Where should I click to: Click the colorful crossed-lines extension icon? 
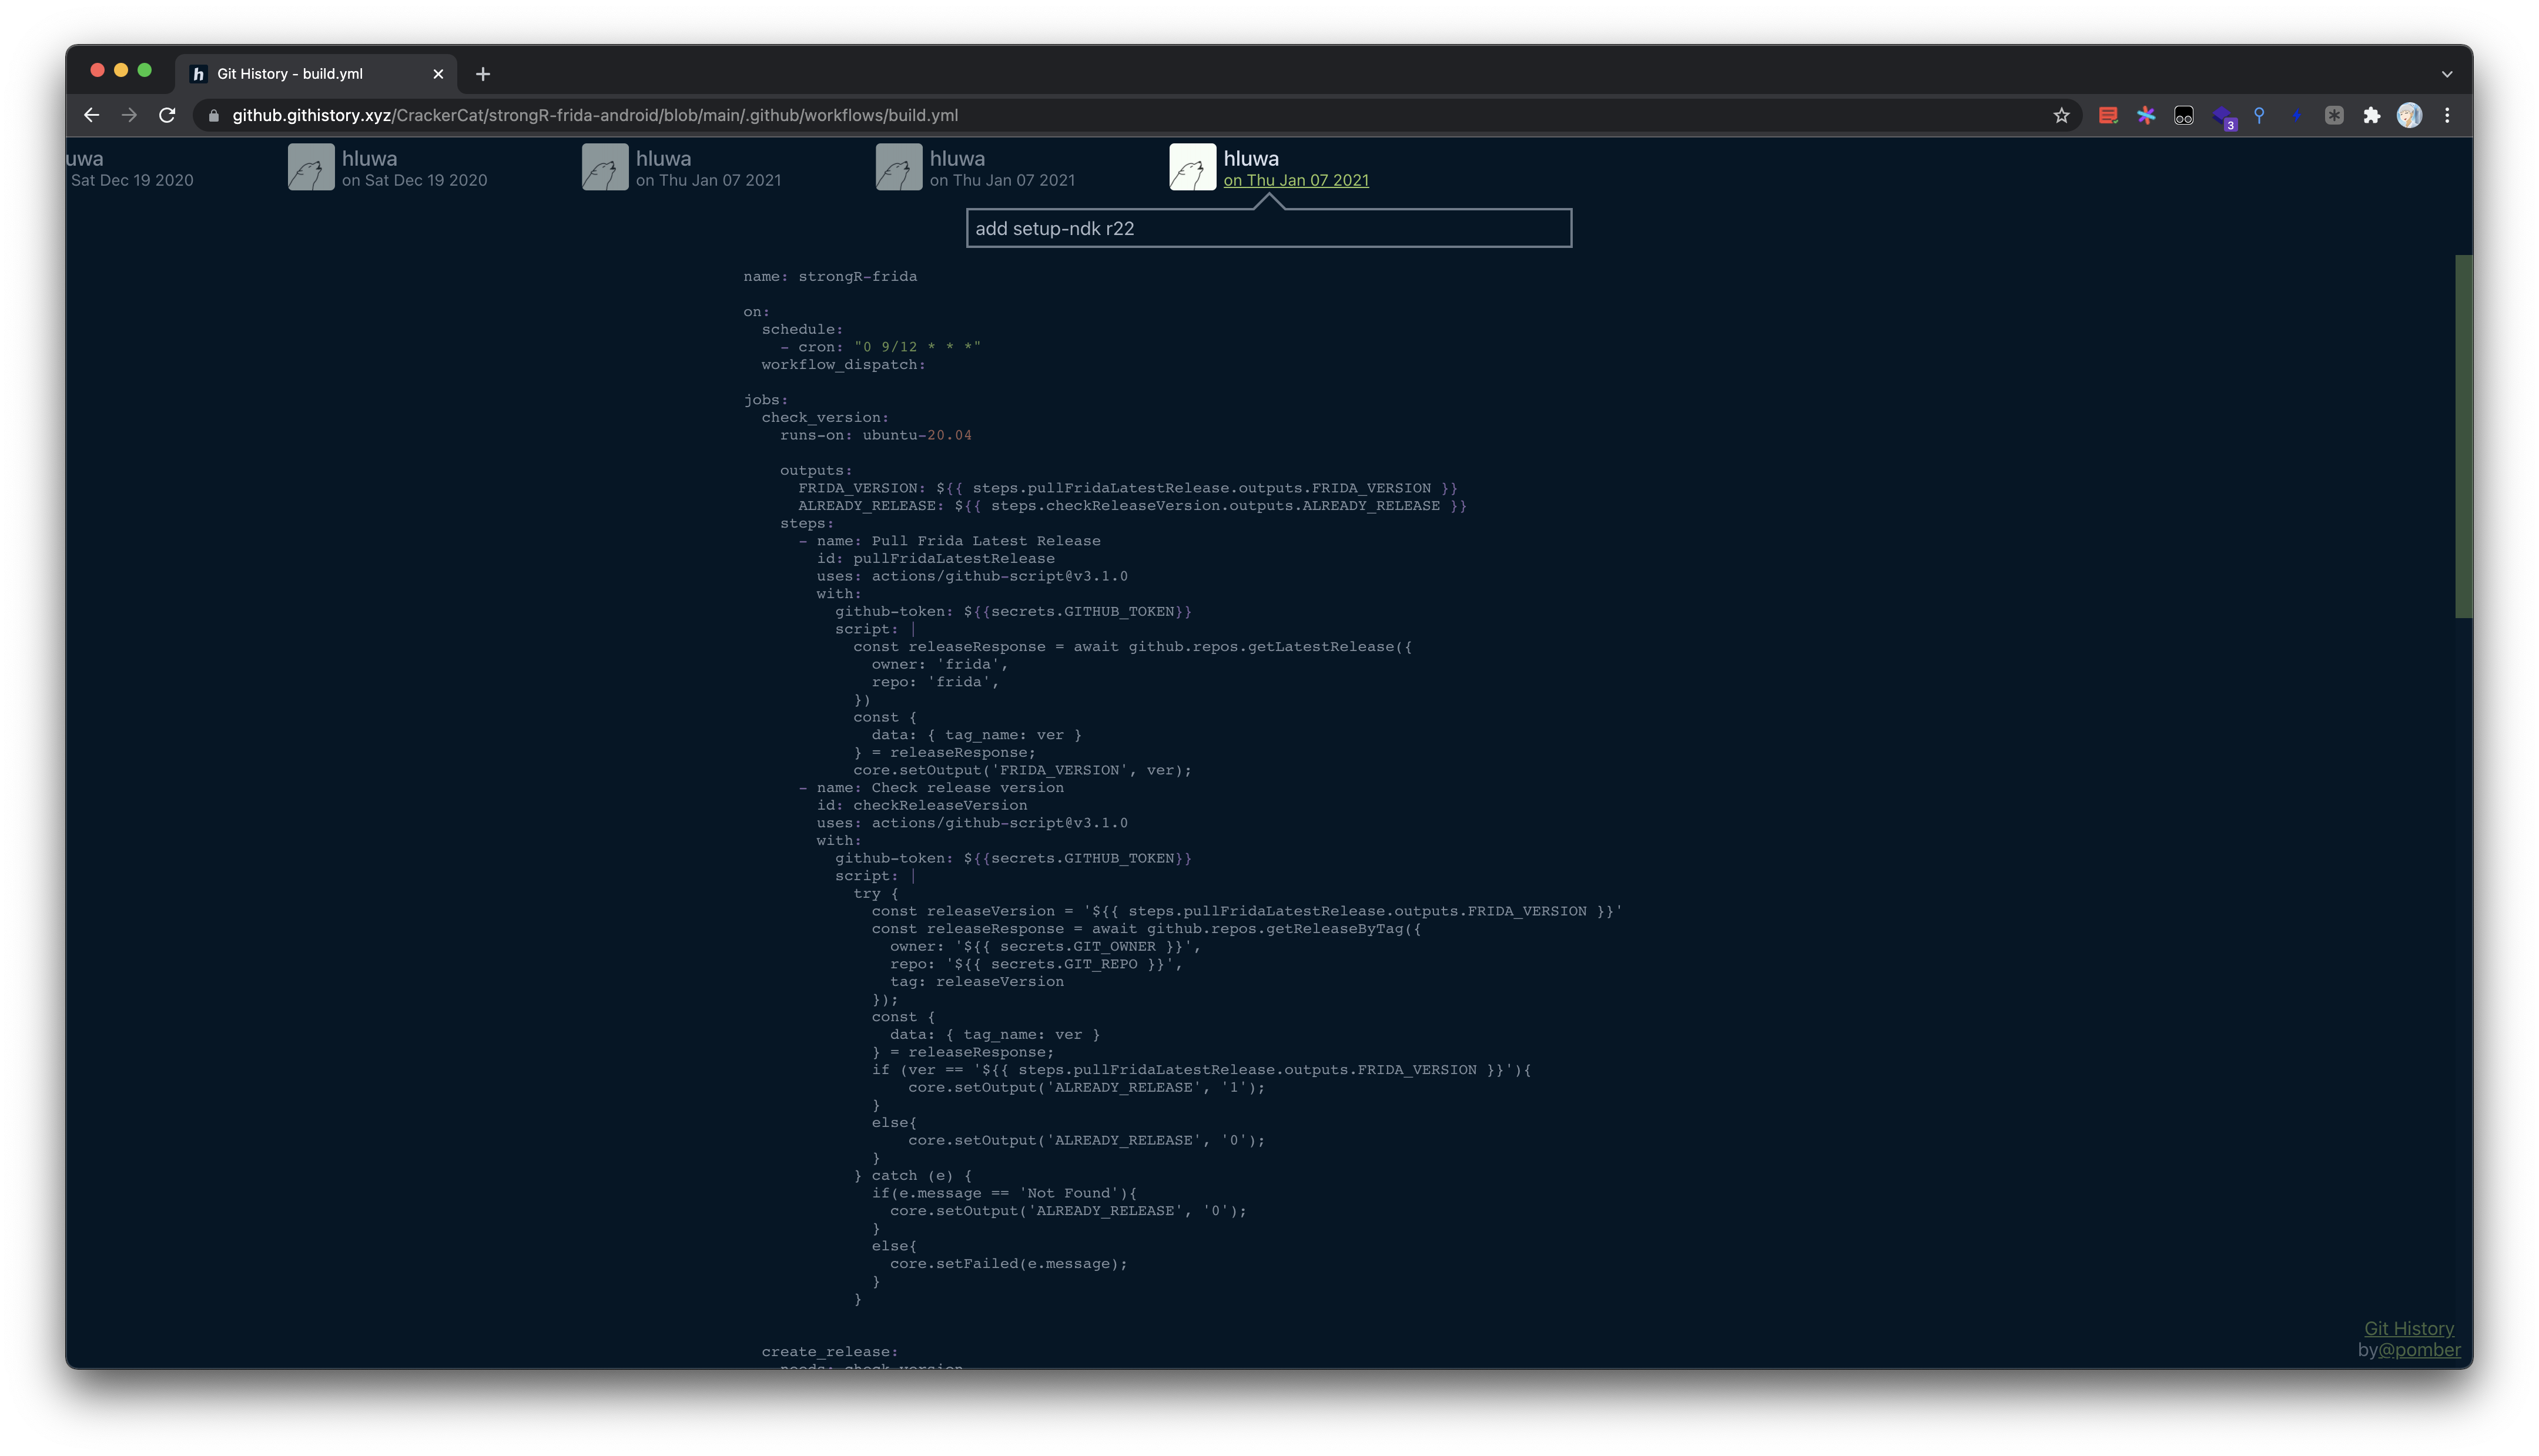[x=2146, y=116]
